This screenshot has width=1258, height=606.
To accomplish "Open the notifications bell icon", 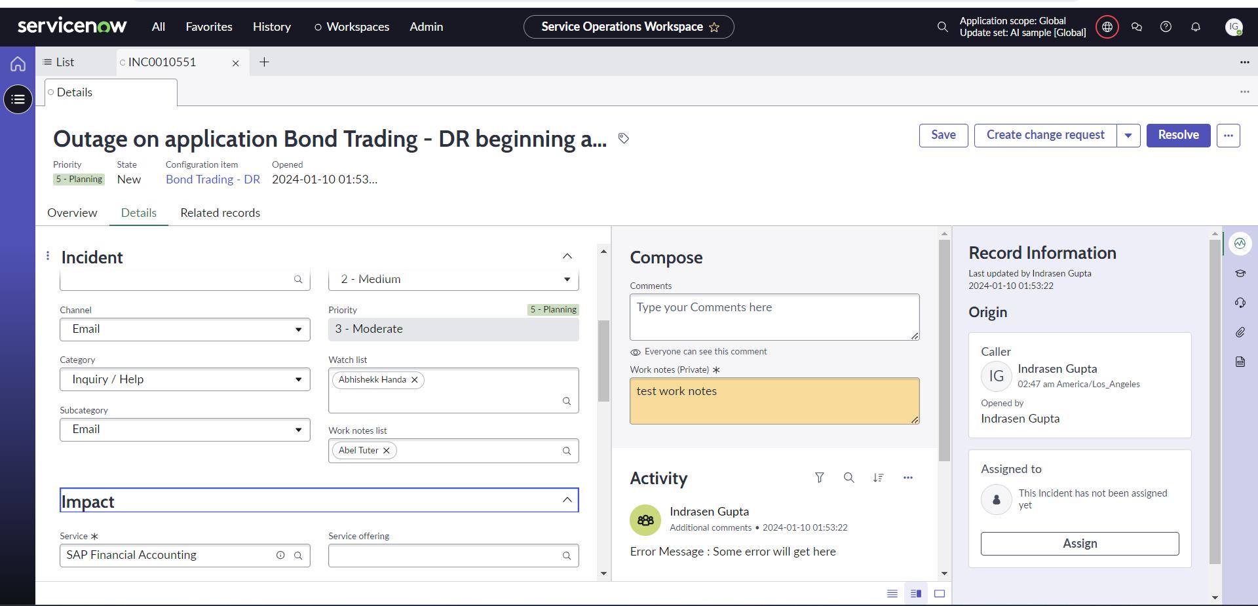I will [1196, 27].
